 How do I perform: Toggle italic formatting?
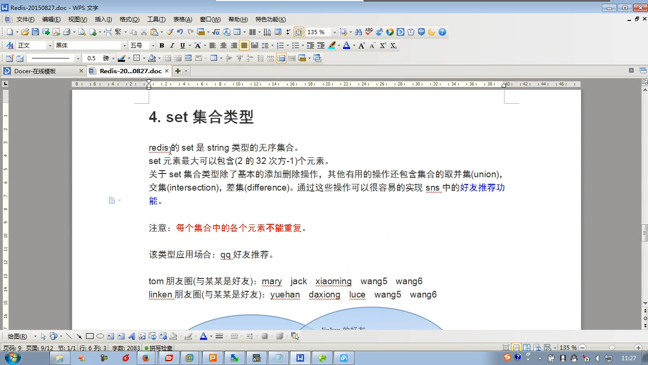[172, 46]
